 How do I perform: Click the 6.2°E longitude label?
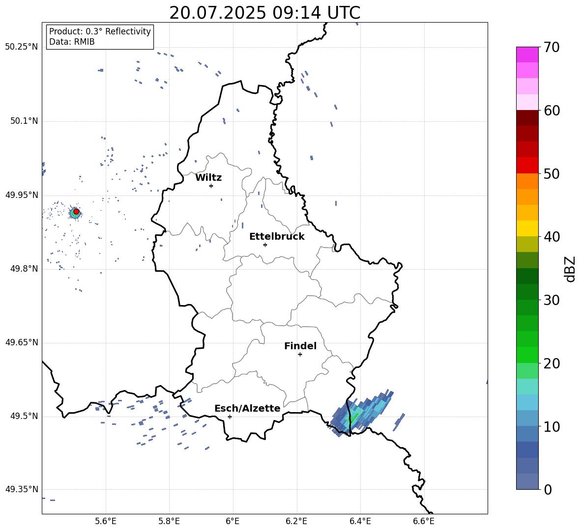[x=296, y=521]
